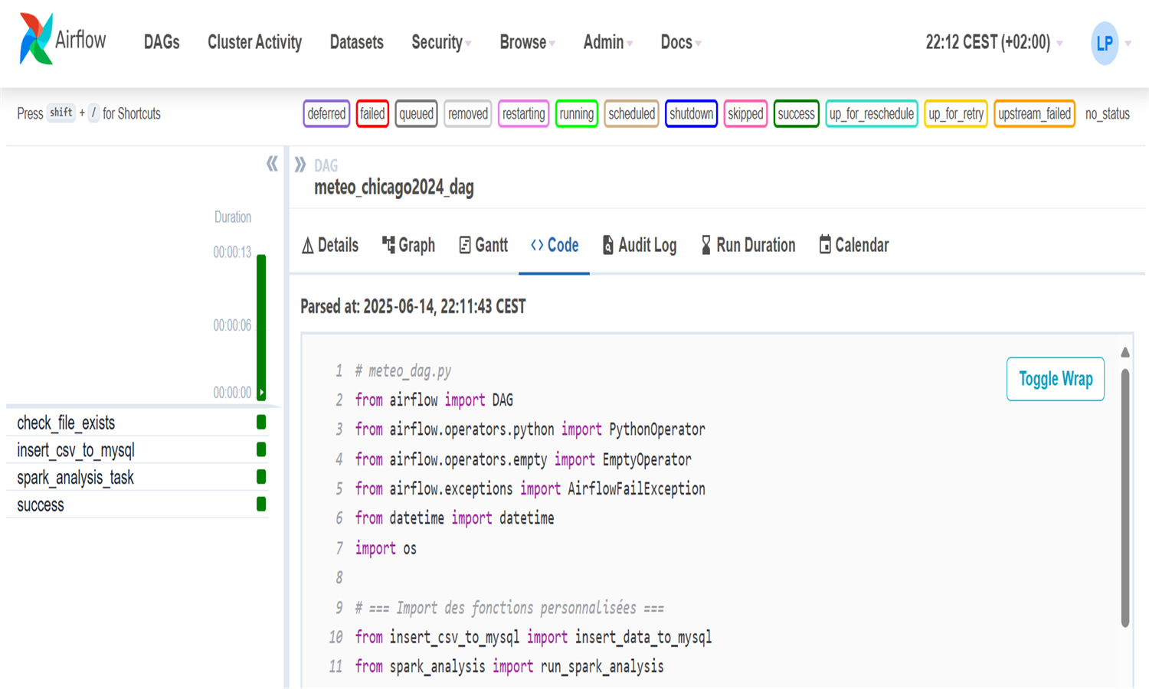Toggle the failed status filter badge

pos(372,114)
